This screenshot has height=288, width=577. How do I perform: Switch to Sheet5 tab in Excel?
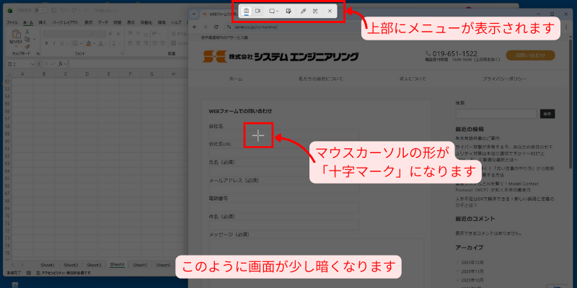tap(140, 265)
